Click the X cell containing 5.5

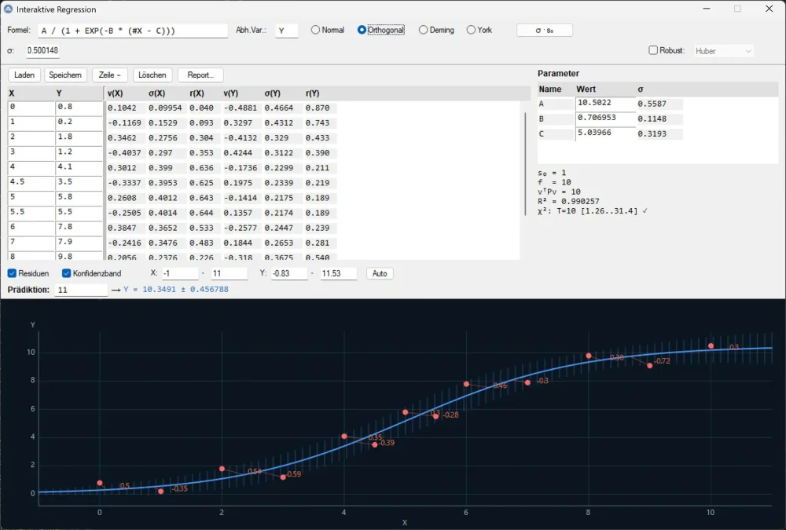tap(31, 213)
